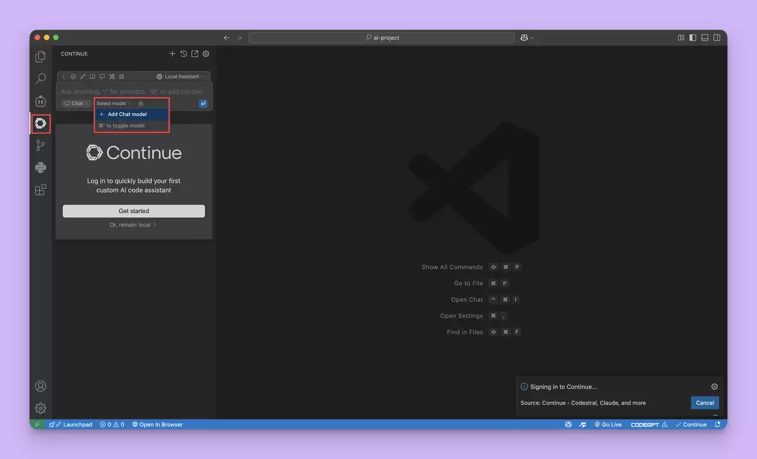Click the Open Settings shortcut hint
The height and width of the screenshot is (459, 757).
tap(474, 316)
